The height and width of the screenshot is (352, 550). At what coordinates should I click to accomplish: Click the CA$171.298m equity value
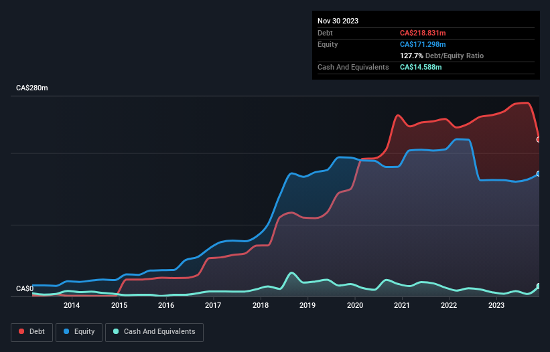pos(423,44)
